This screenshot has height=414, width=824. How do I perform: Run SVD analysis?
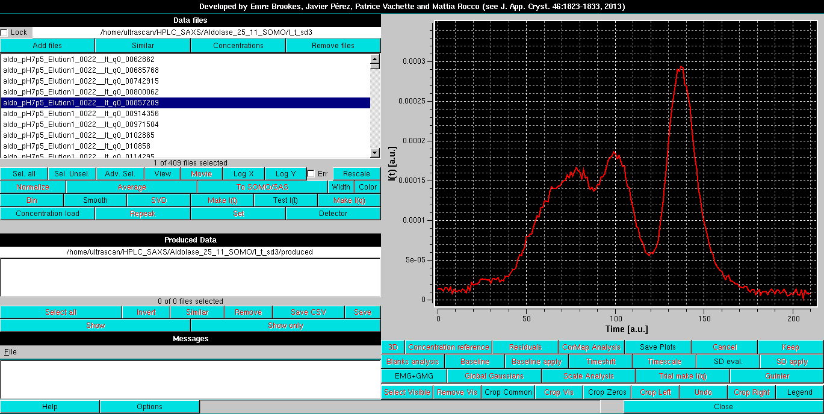point(158,200)
